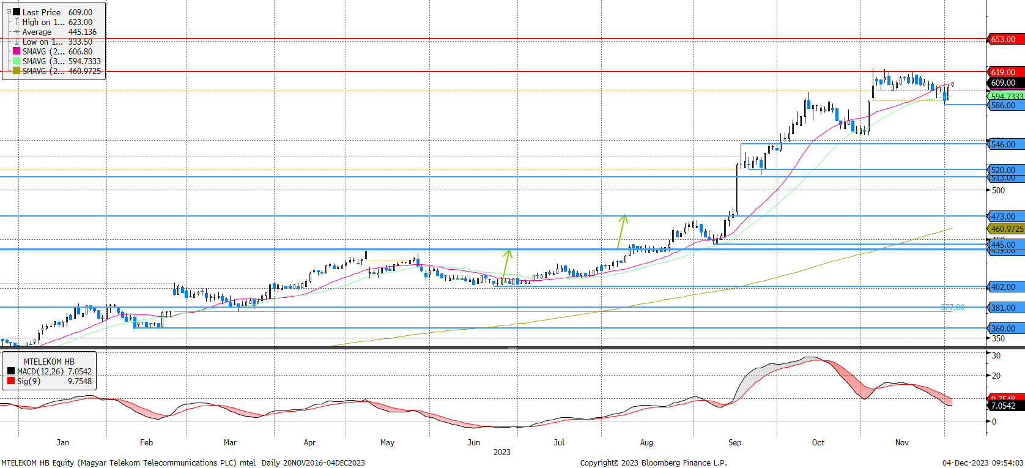Select the blue 445.00 axis label
The image size is (1025, 468).
coord(1005,244)
